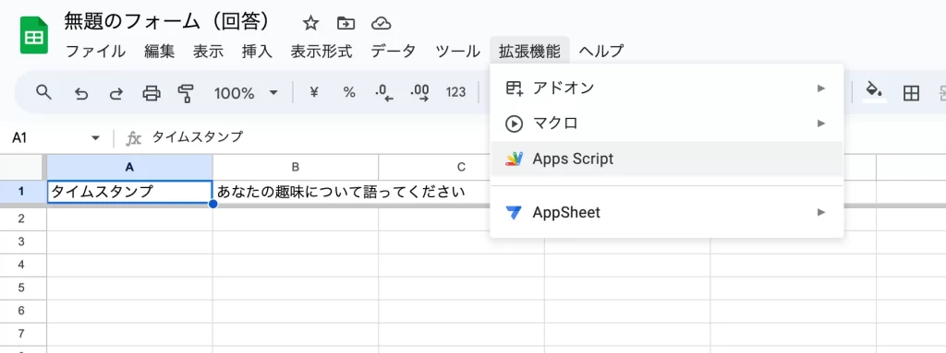This screenshot has height=353, width=946.
Task: Expand the マクロ submenu arrow
Action: tap(820, 123)
